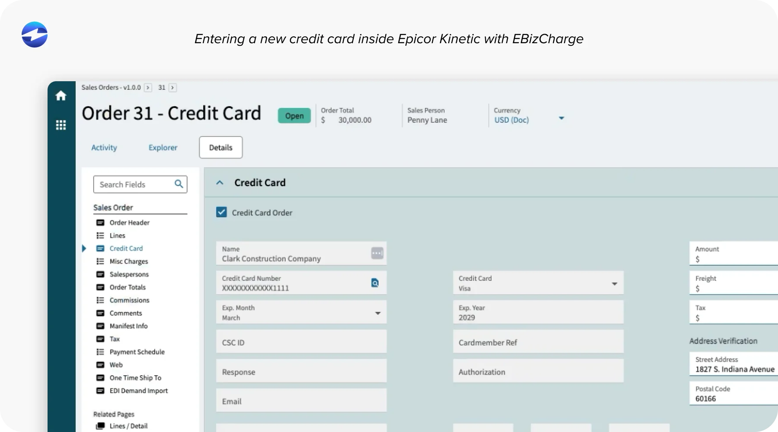Click the Email field

coord(301,400)
